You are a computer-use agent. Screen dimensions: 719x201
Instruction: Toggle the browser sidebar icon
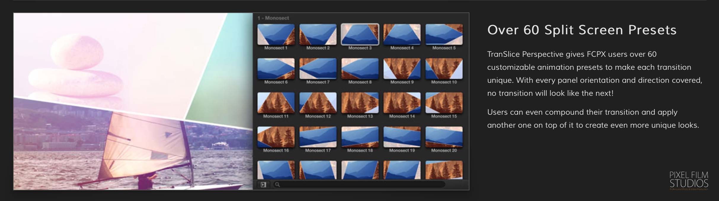click(263, 185)
